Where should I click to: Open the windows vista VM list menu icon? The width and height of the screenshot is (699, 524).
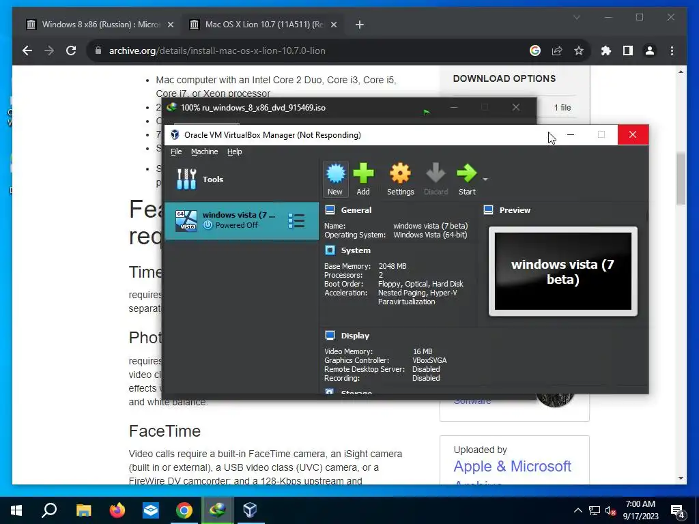pos(296,220)
